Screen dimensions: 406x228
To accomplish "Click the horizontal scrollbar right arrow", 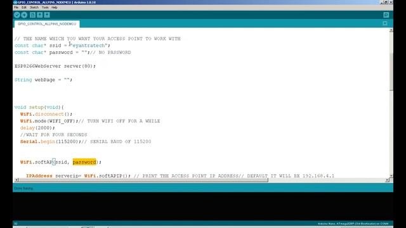I will pos(387,180).
